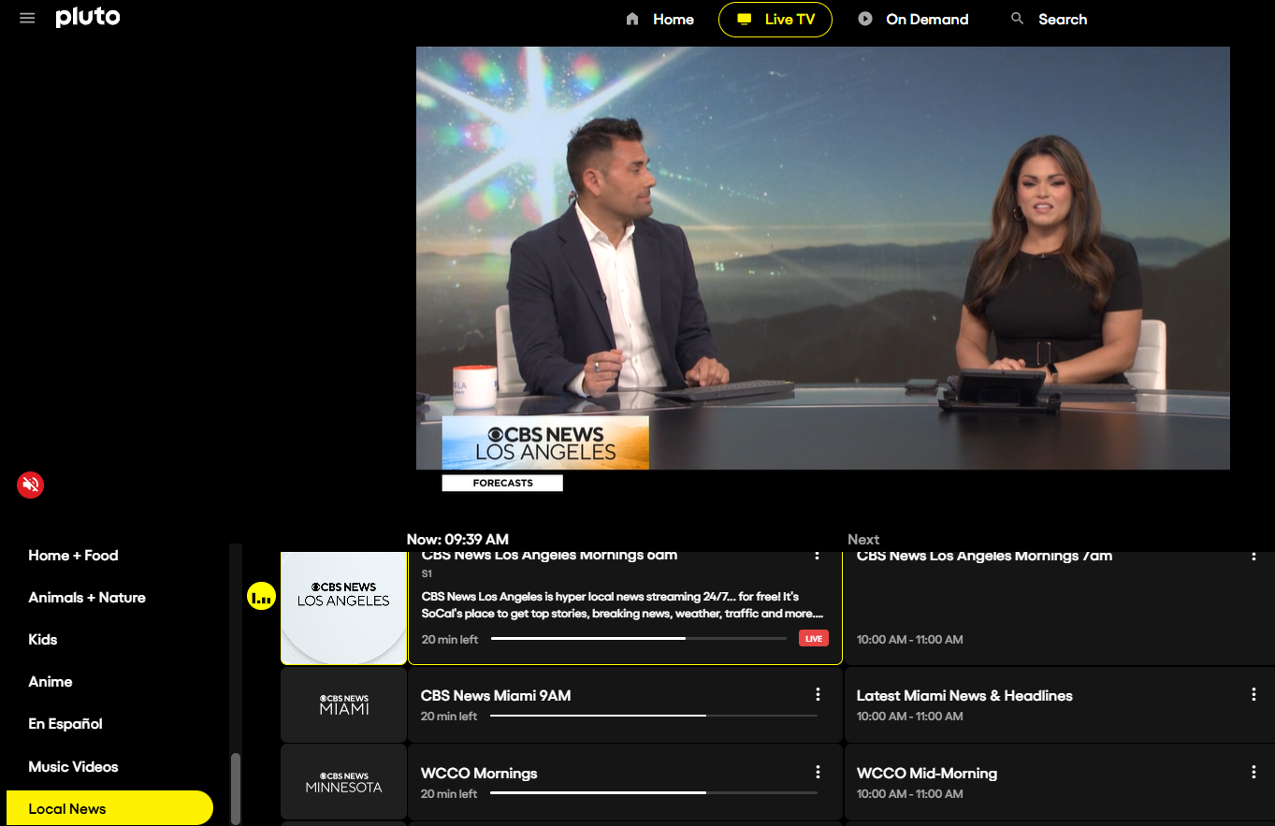Screen dimensions: 1275x826
Task: Click the 'Next' column header
Action: point(863,539)
